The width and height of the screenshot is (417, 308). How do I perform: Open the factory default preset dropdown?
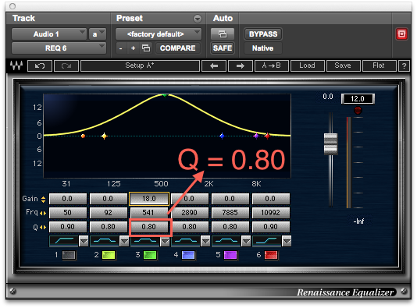click(x=159, y=34)
